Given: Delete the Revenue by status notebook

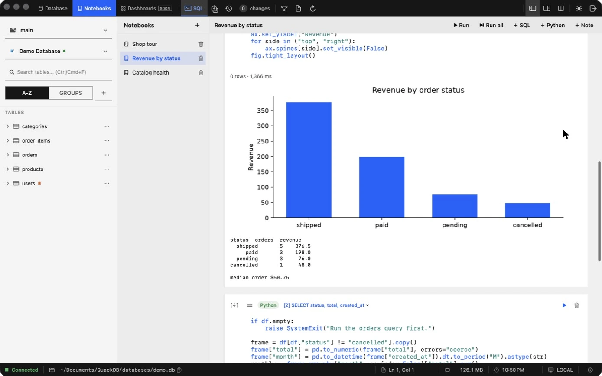Looking at the screenshot, I should [201, 58].
